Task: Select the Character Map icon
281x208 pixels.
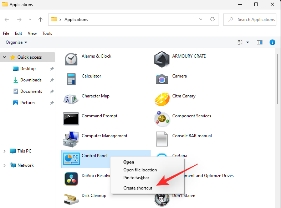Action: [x=71, y=98]
